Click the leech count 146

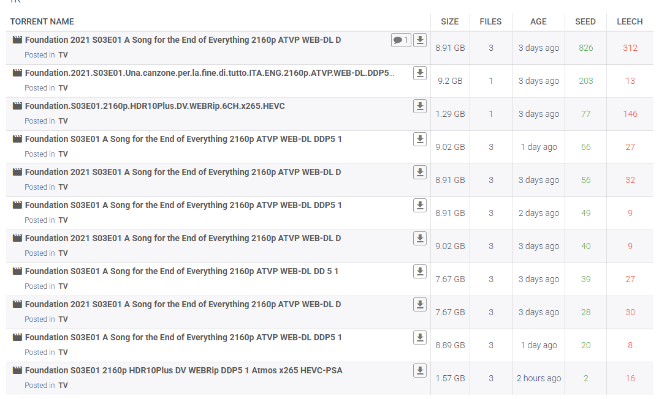tap(630, 114)
